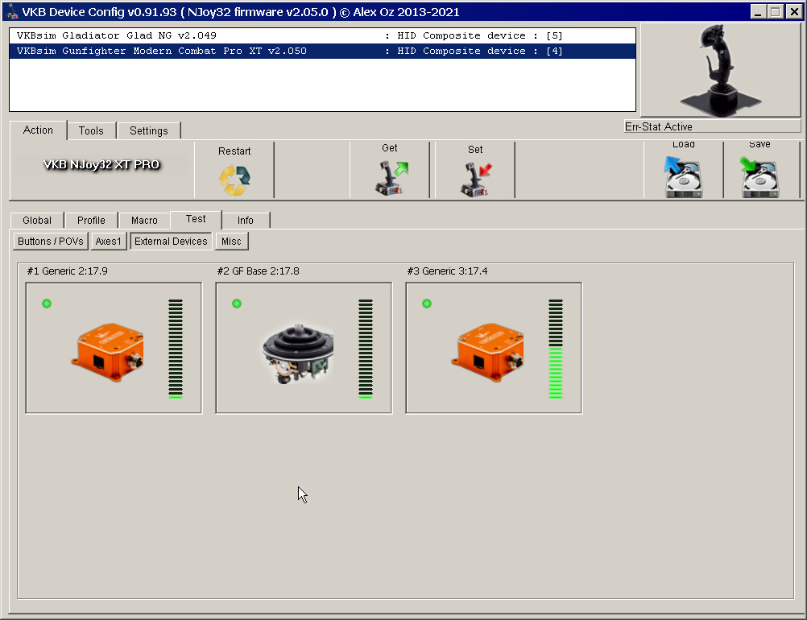Click the Get joystick icon
807x620 pixels.
391,177
